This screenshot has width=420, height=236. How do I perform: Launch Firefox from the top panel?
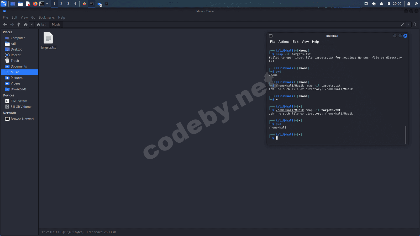(35, 4)
